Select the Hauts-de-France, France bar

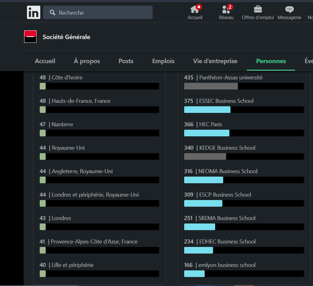click(x=99, y=110)
